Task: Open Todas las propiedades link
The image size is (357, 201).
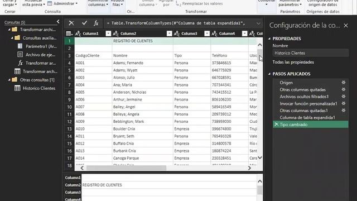Action: (293, 62)
